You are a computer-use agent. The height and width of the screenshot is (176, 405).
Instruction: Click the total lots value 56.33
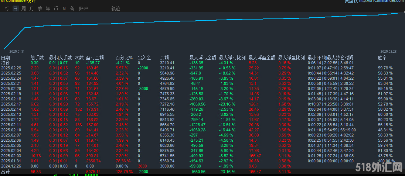click(x=35, y=172)
